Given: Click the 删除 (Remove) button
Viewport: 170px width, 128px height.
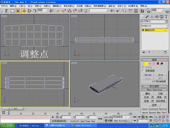Looking at the screenshot, I should pos(148,93).
